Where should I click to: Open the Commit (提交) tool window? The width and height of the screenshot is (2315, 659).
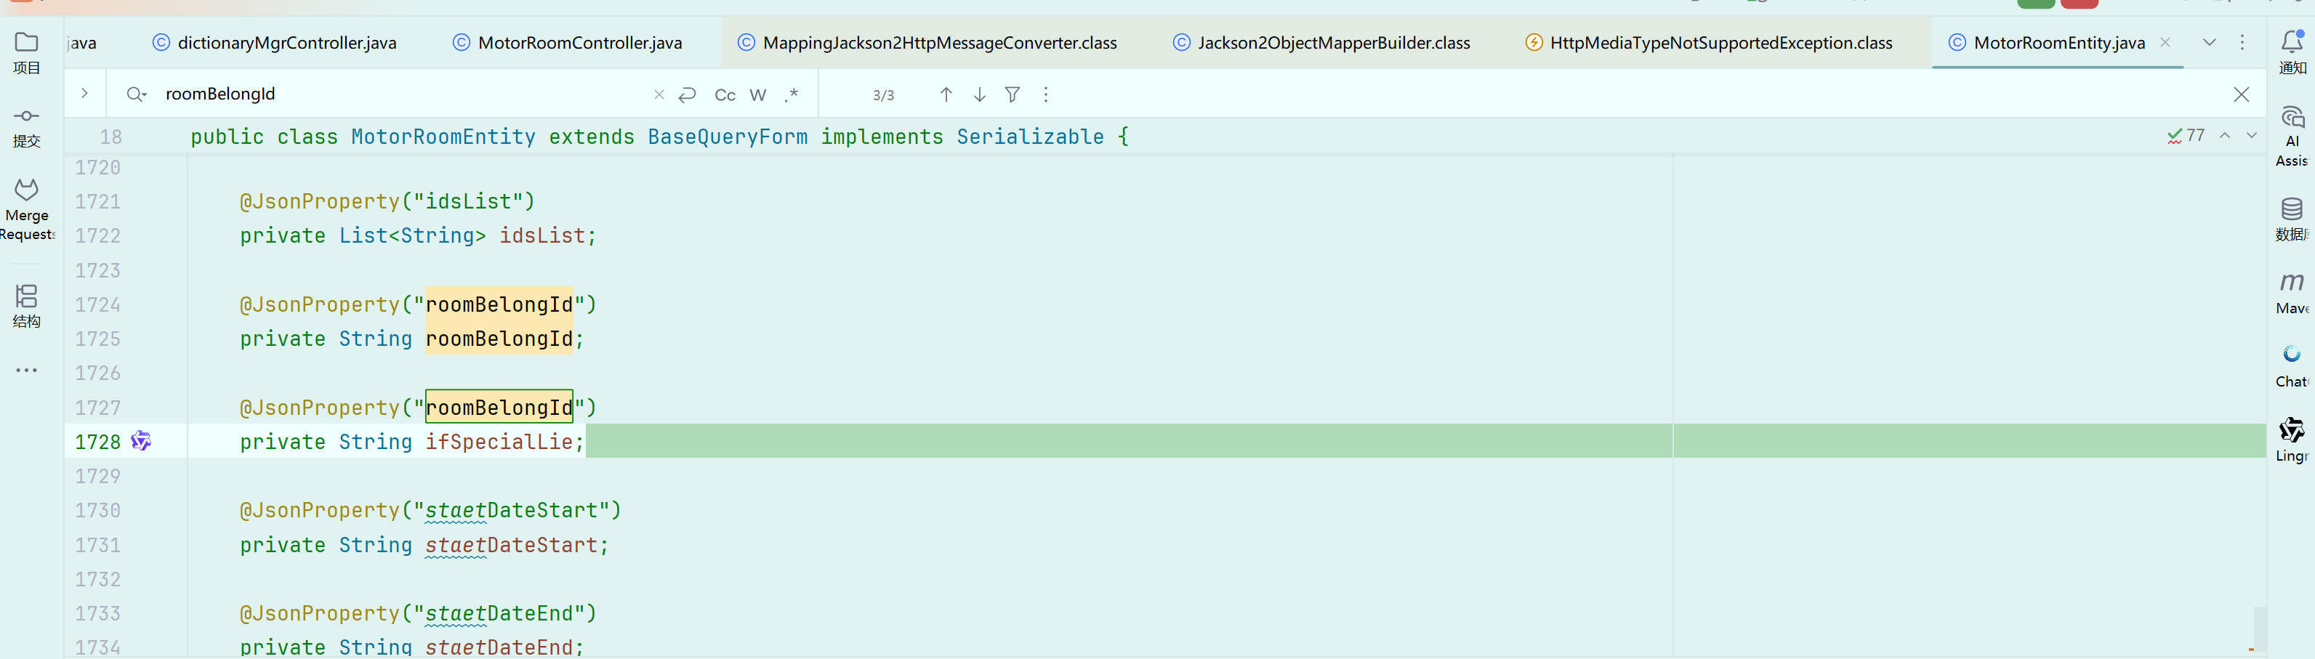pyautogui.click(x=27, y=127)
